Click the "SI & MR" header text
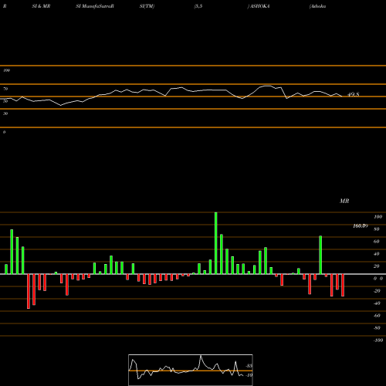The image size is (386, 386). pos(41,6)
